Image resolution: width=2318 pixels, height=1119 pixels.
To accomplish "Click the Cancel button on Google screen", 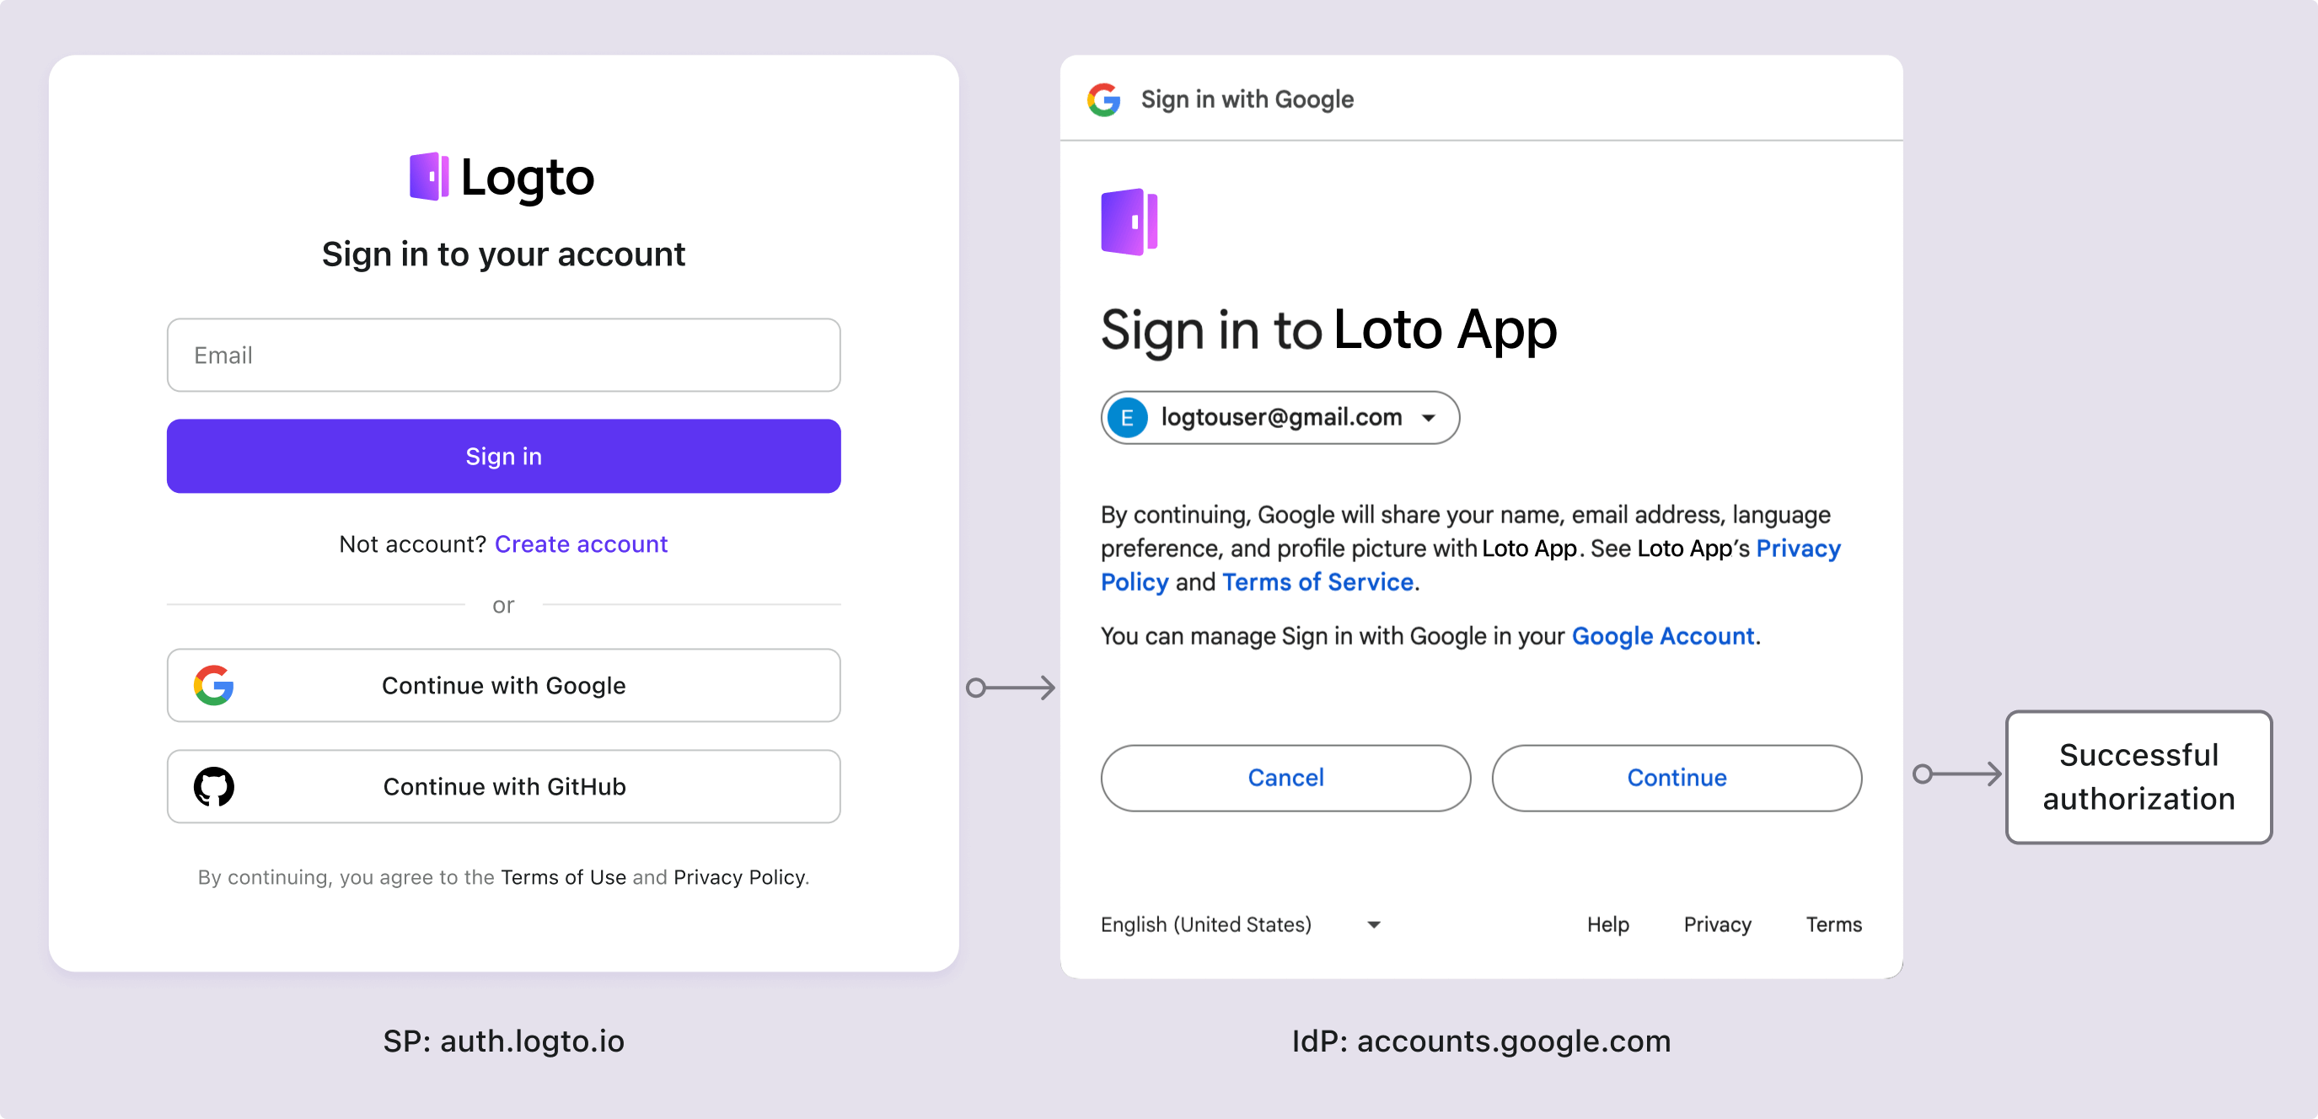I will 1283,778.
